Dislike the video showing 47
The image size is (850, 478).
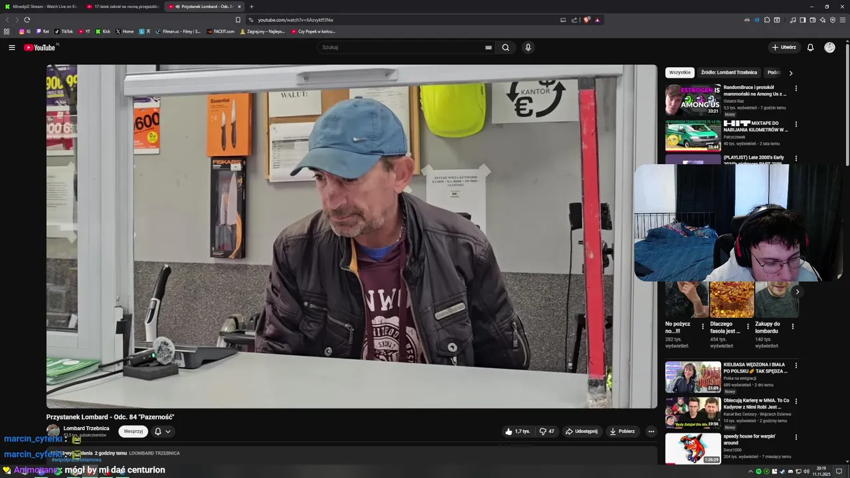tap(547, 432)
